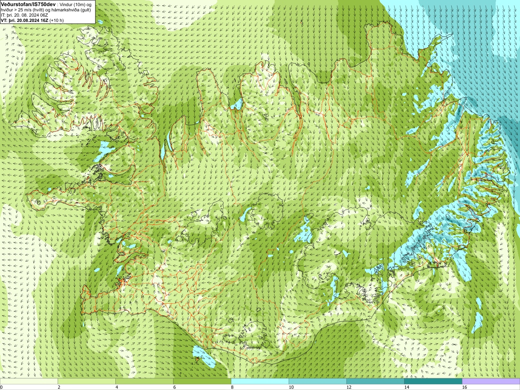Click the 10–12 m/s cyan legend color

pyautogui.click(x=318, y=381)
